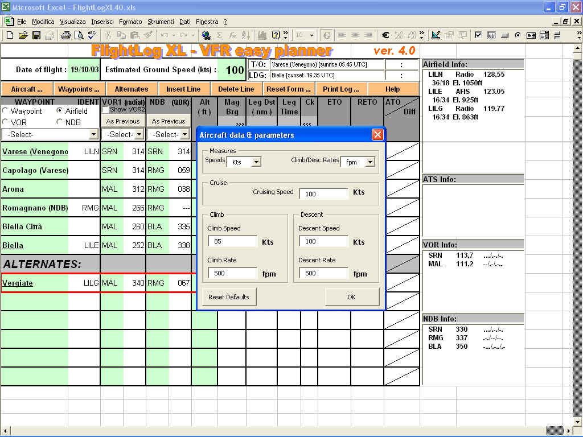583x437 pixels.
Task: Select the NDB radio button
Action: click(x=59, y=122)
